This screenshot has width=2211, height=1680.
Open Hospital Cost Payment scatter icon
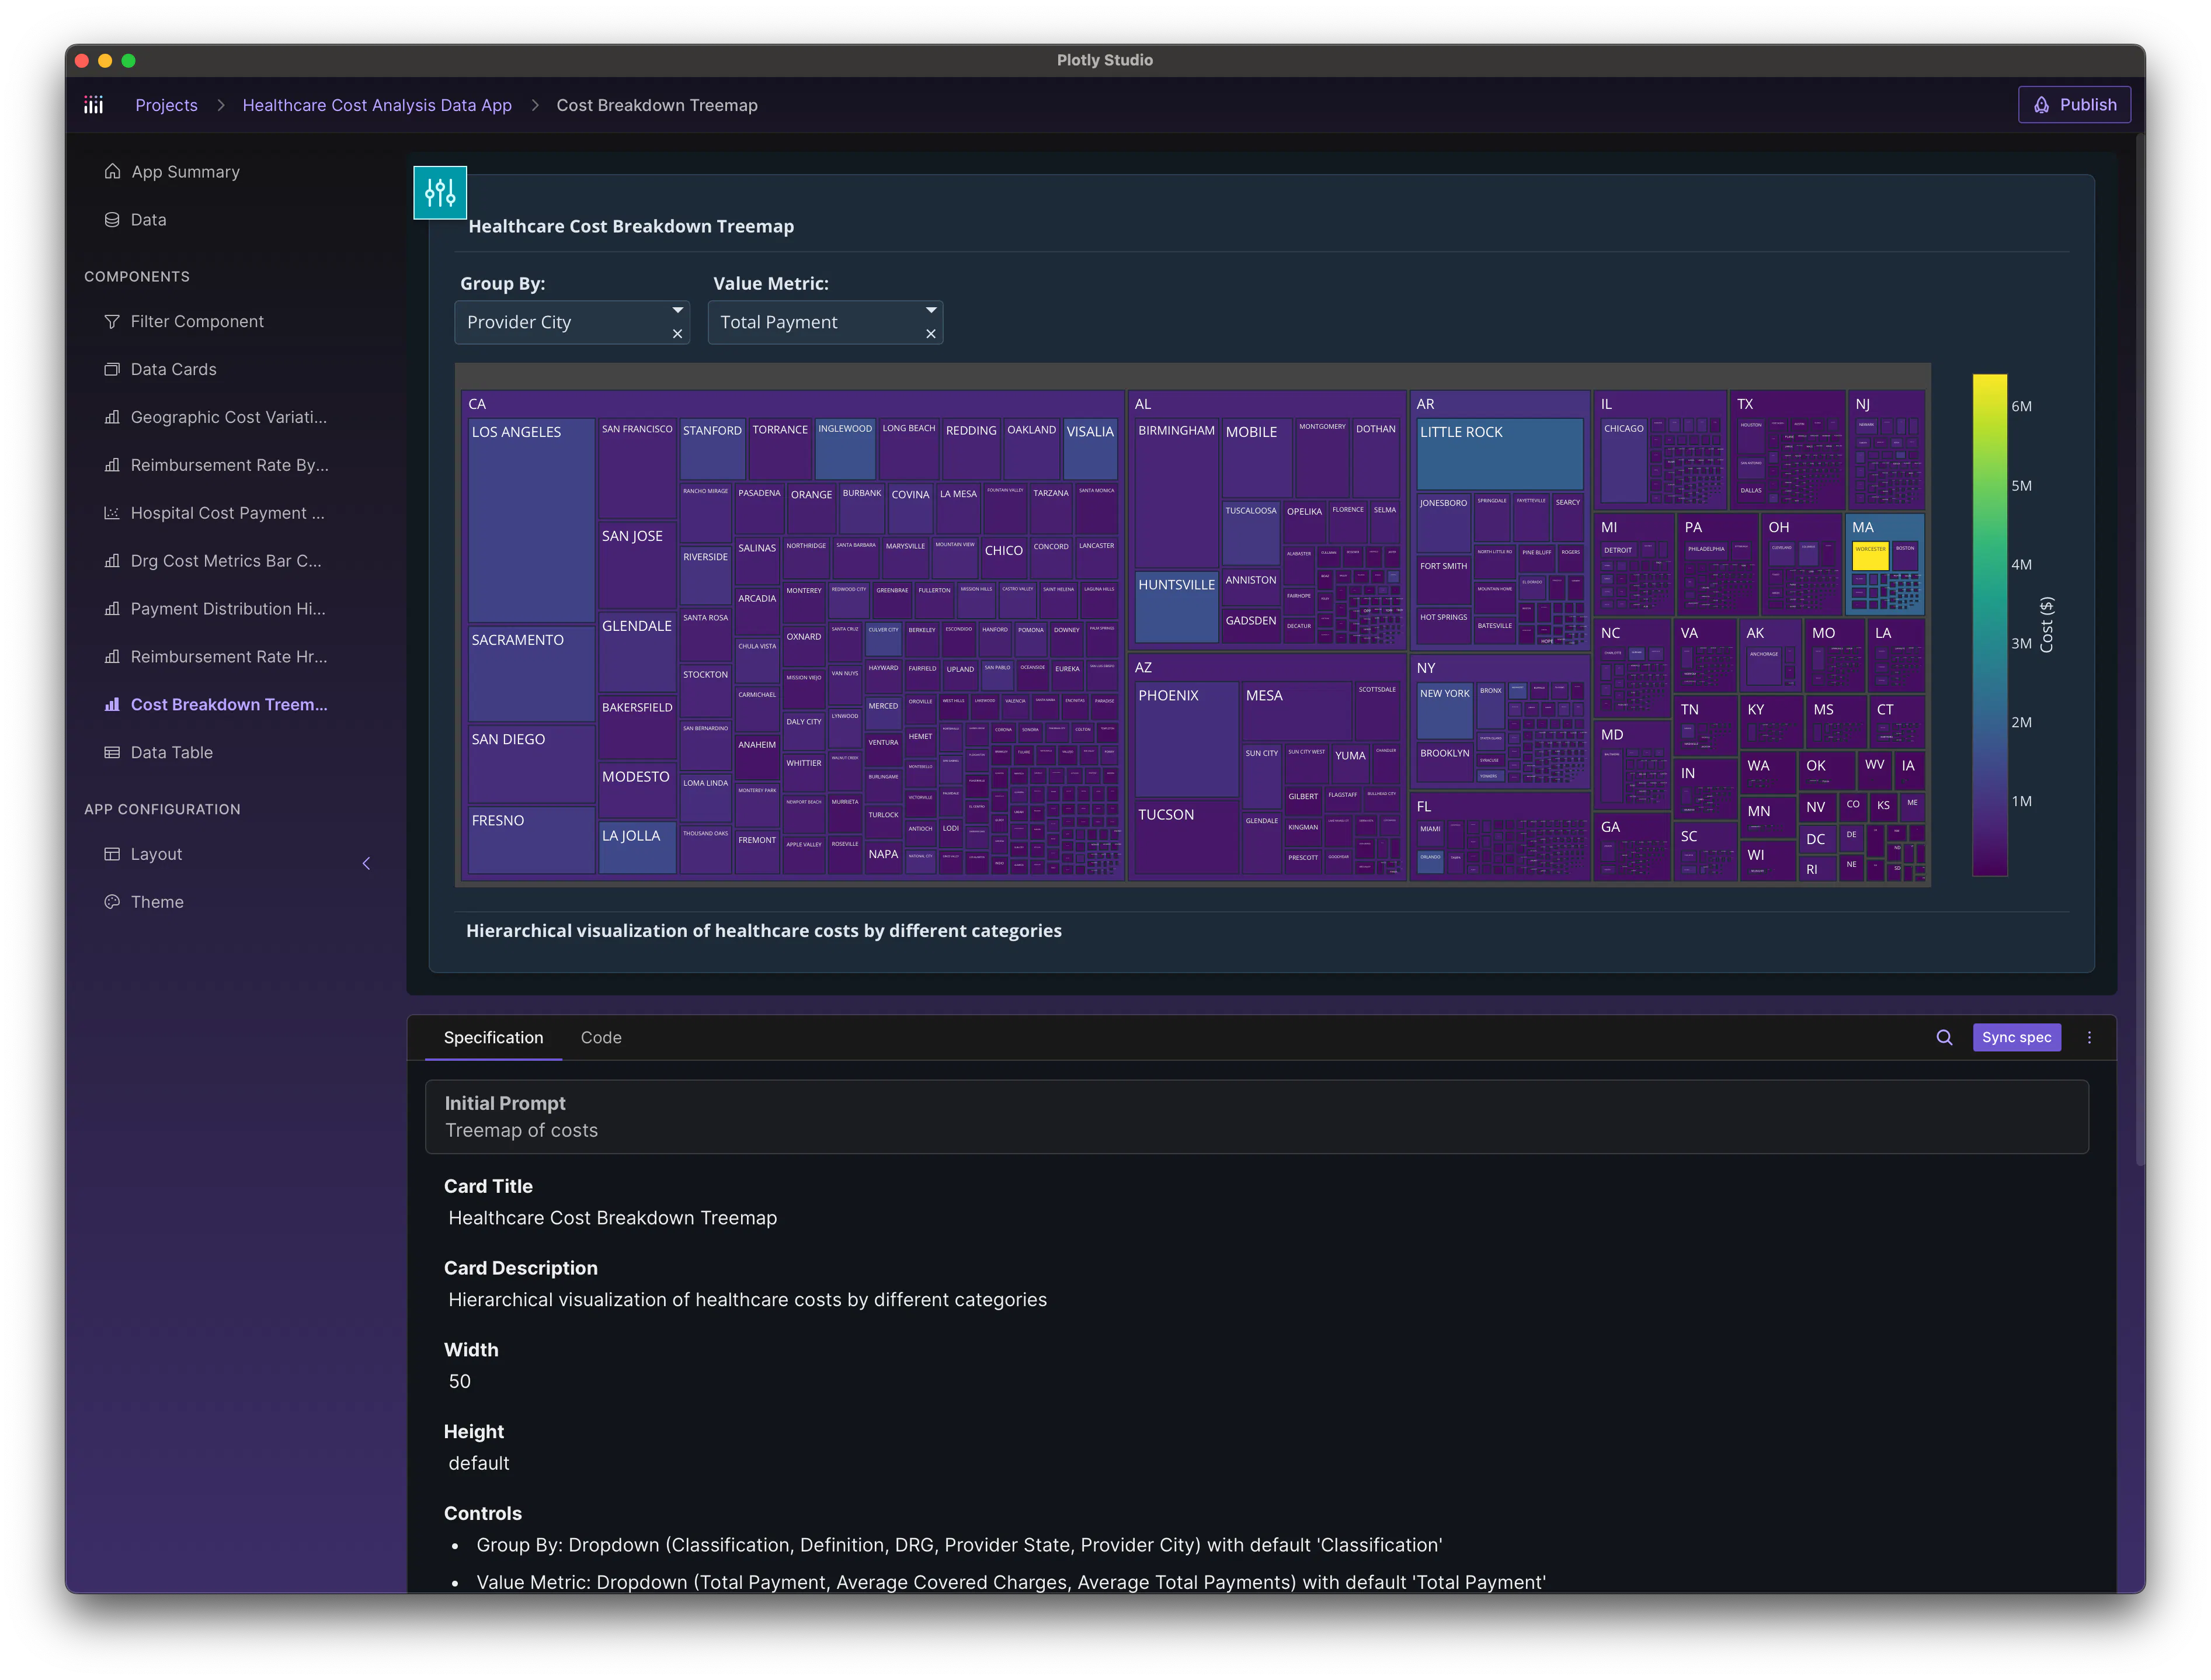112,513
